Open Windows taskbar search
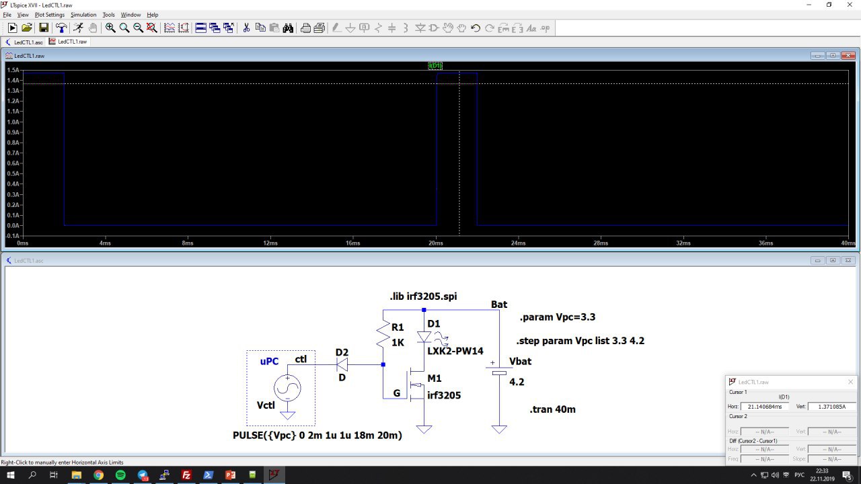Screen dimensions: 861x484 (32, 475)
